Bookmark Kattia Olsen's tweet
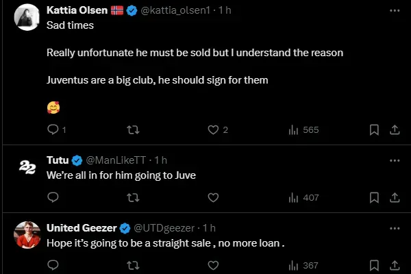 pos(374,129)
